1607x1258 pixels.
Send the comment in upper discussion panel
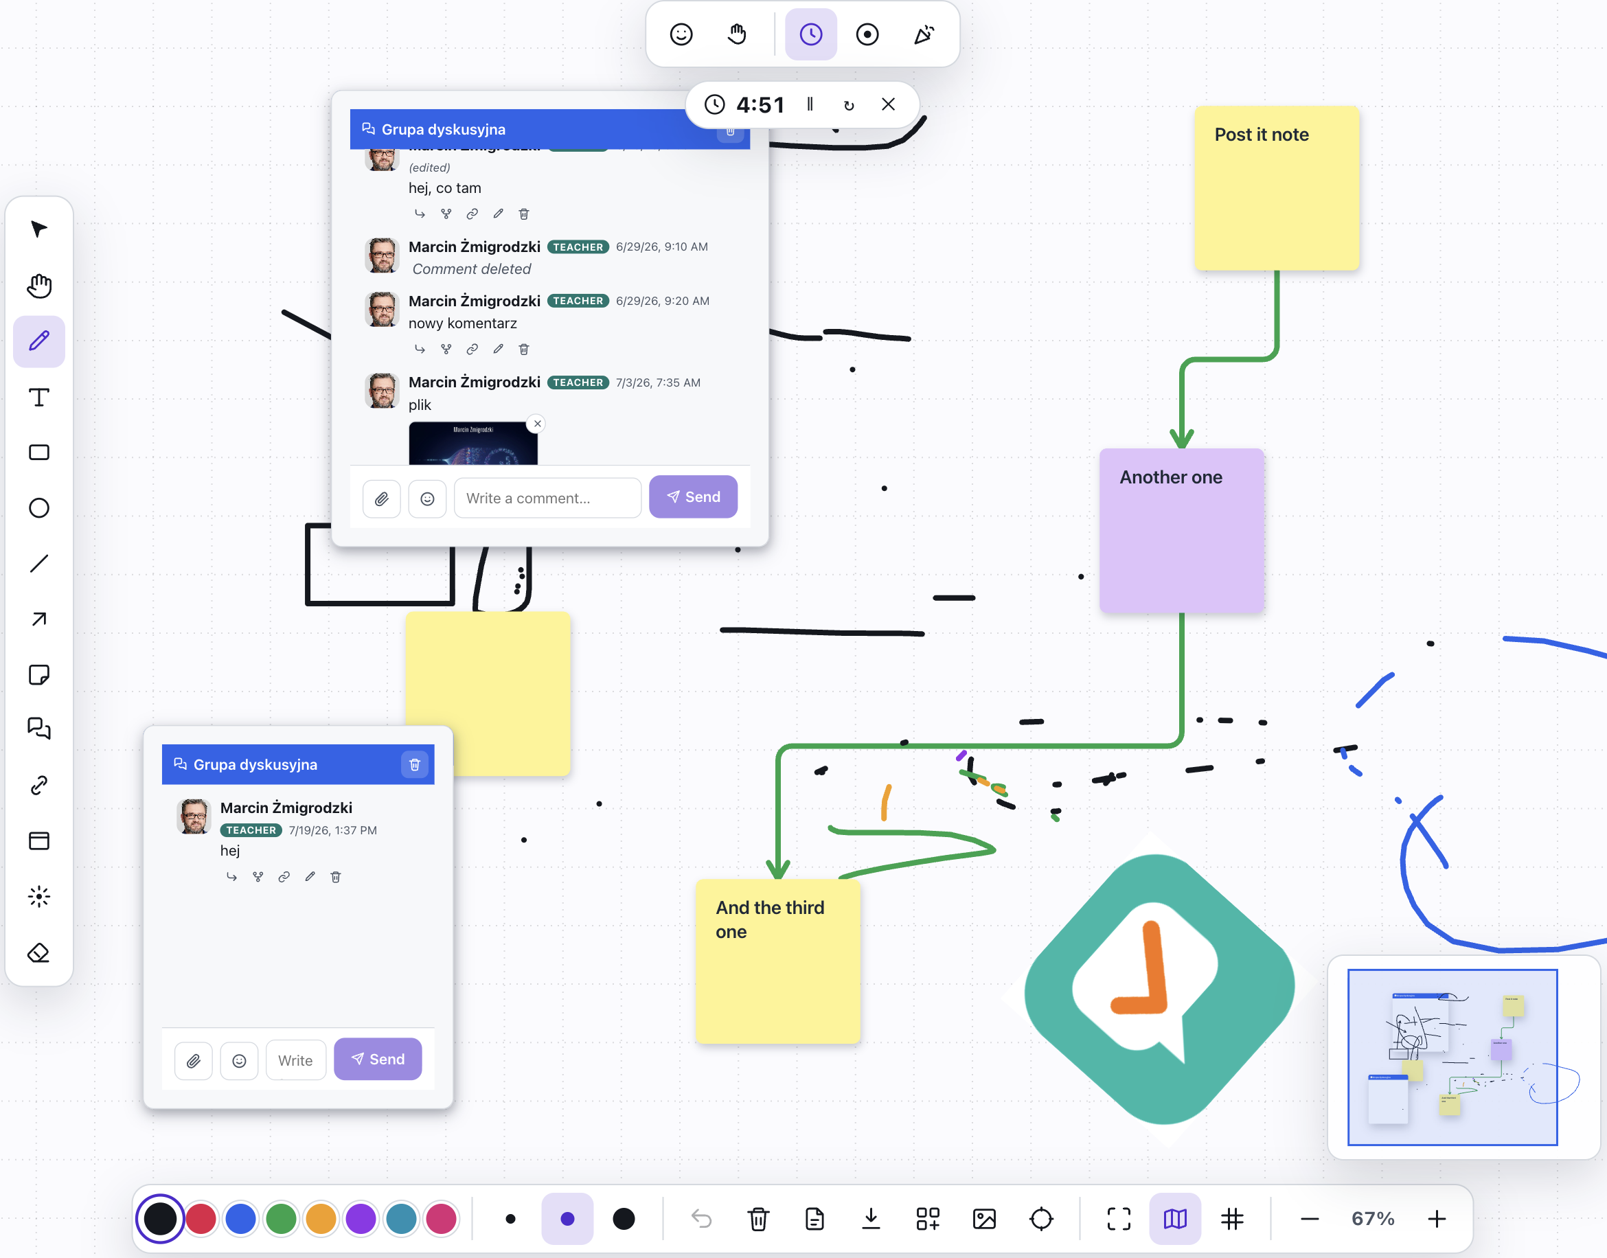pos(693,497)
